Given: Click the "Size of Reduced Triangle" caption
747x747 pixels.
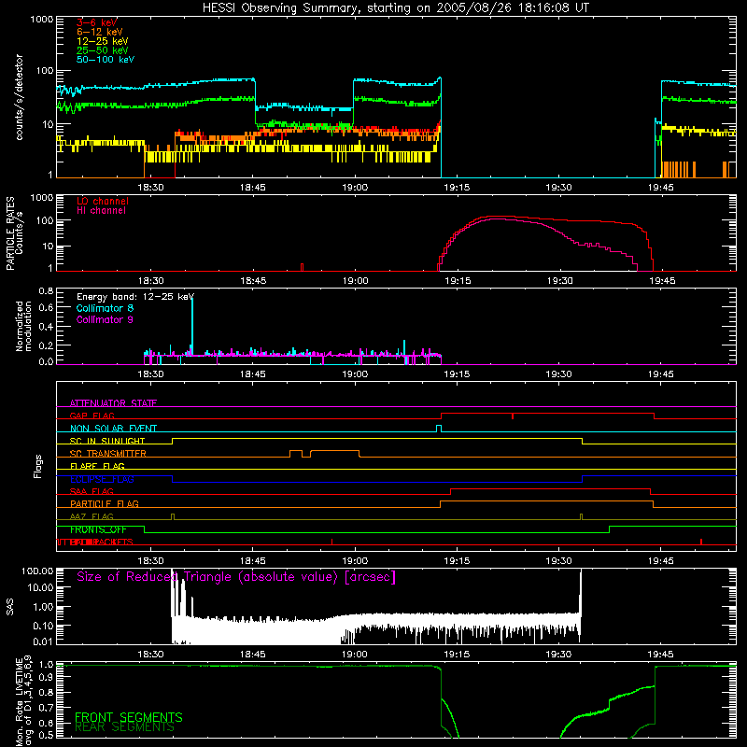Looking at the screenshot, I should (236, 577).
